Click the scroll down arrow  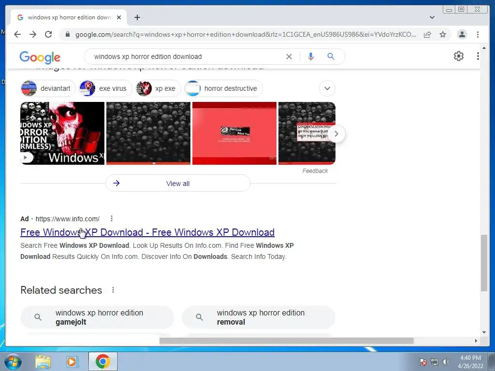click(484, 332)
